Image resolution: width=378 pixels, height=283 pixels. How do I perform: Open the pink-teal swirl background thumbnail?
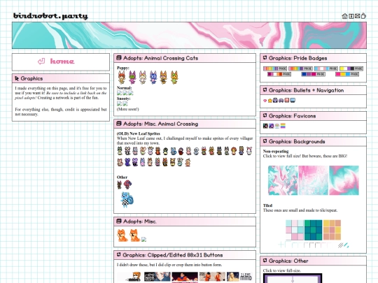(344, 180)
